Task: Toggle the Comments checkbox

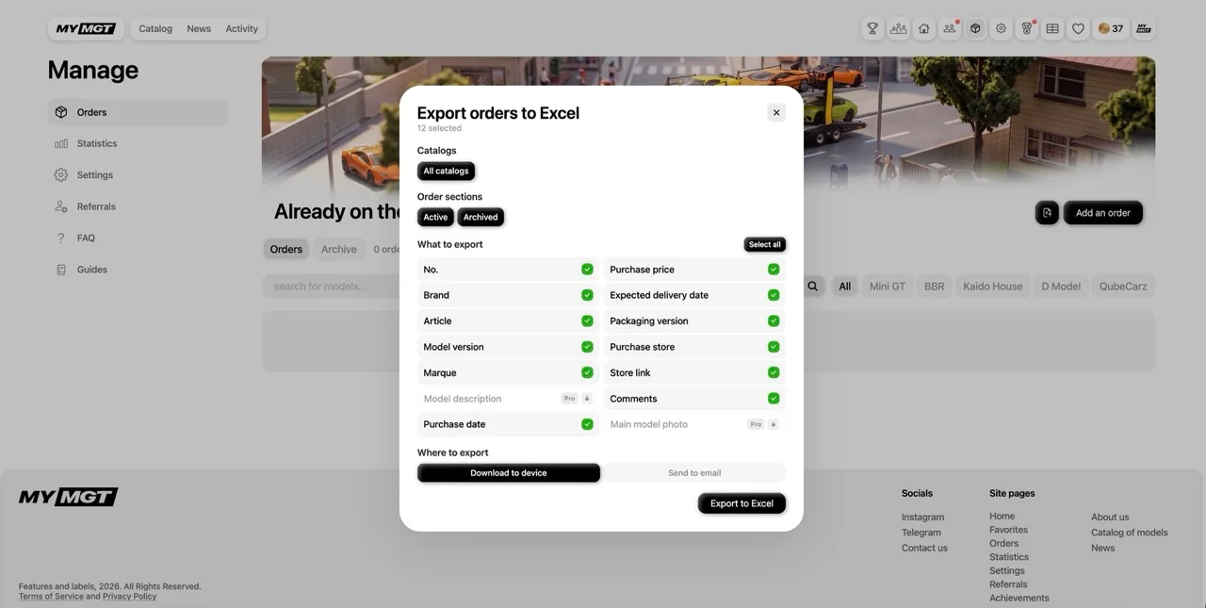Action: click(774, 399)
